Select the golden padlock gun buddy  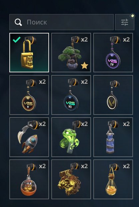tap(29, 53)
